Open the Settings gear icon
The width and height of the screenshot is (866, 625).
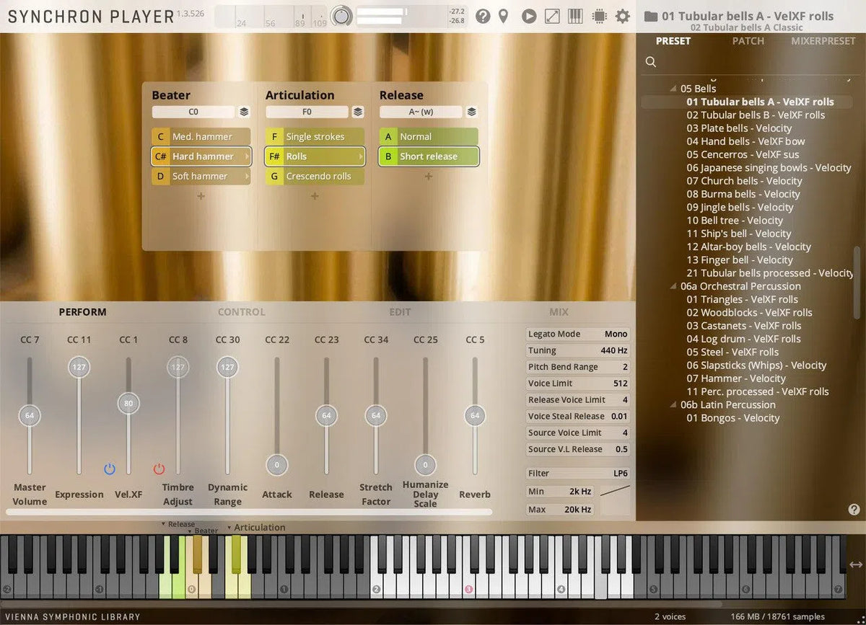pyautogui.click(x=622, y=16)
